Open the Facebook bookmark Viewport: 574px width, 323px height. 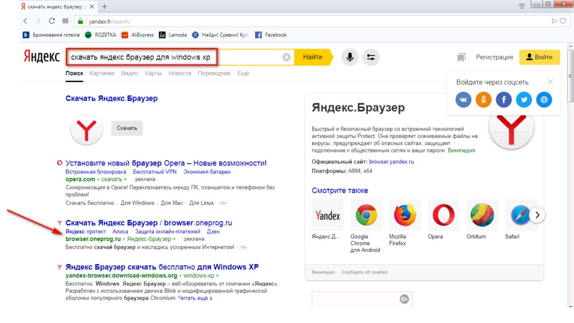pos(271,35)
